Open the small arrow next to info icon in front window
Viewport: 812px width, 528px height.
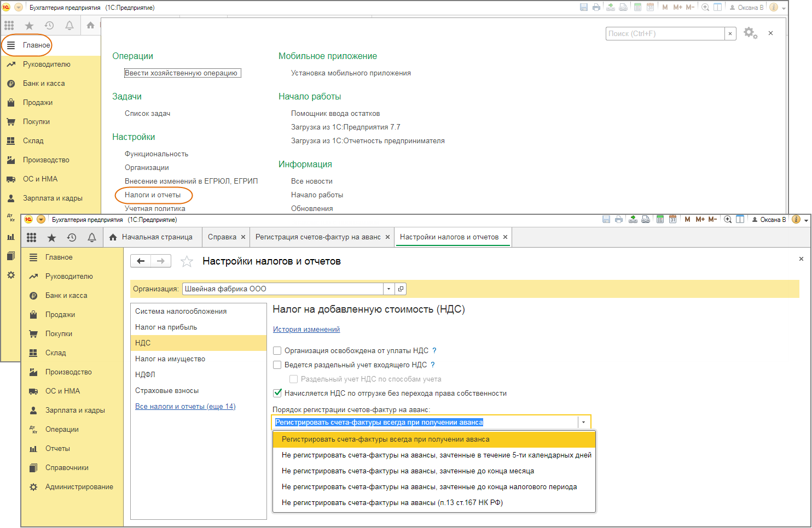pos(807,220)
